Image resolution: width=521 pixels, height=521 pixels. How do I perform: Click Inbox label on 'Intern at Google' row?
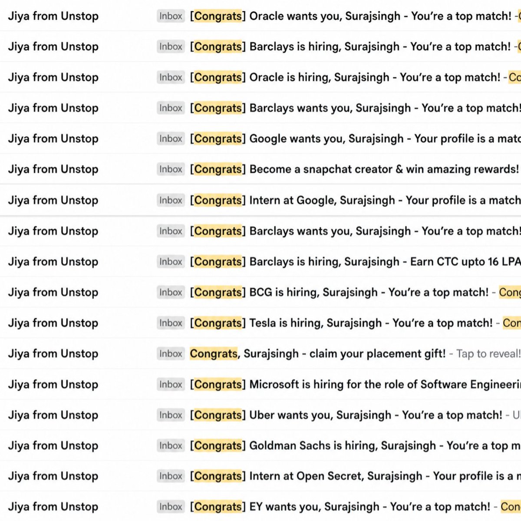click(171, 200)
